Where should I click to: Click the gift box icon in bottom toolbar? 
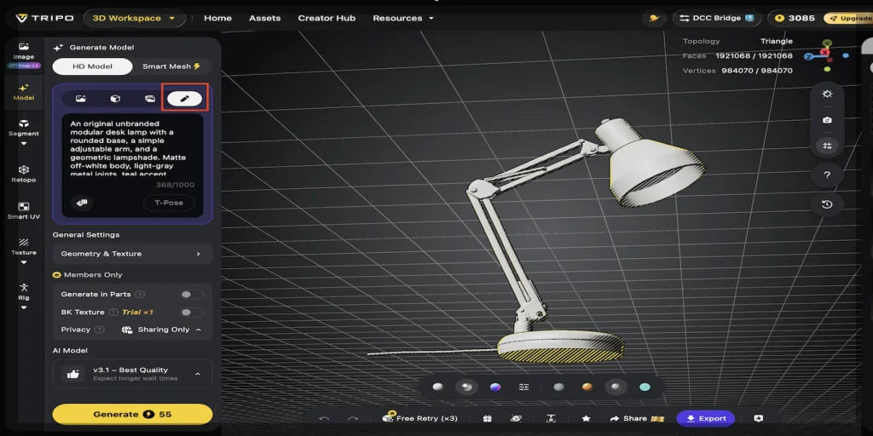coord(487,418)
